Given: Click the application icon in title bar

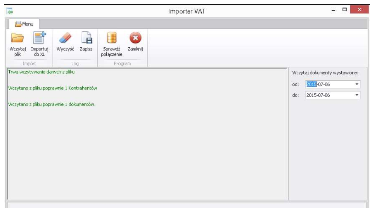Looking at the screenshot, I should (x=10, y=11).
